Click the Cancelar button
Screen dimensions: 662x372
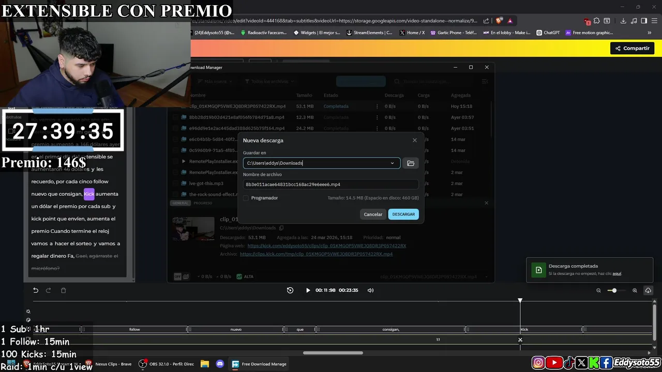pyautogui.click(x=373, y=214)
